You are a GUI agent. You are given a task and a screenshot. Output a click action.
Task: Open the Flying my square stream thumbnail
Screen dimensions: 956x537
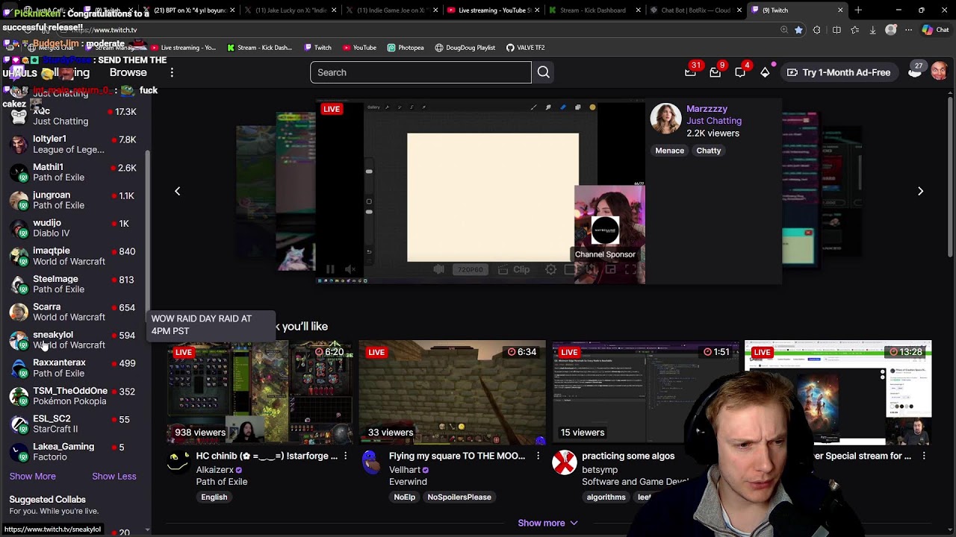click(x=452, y=392)
